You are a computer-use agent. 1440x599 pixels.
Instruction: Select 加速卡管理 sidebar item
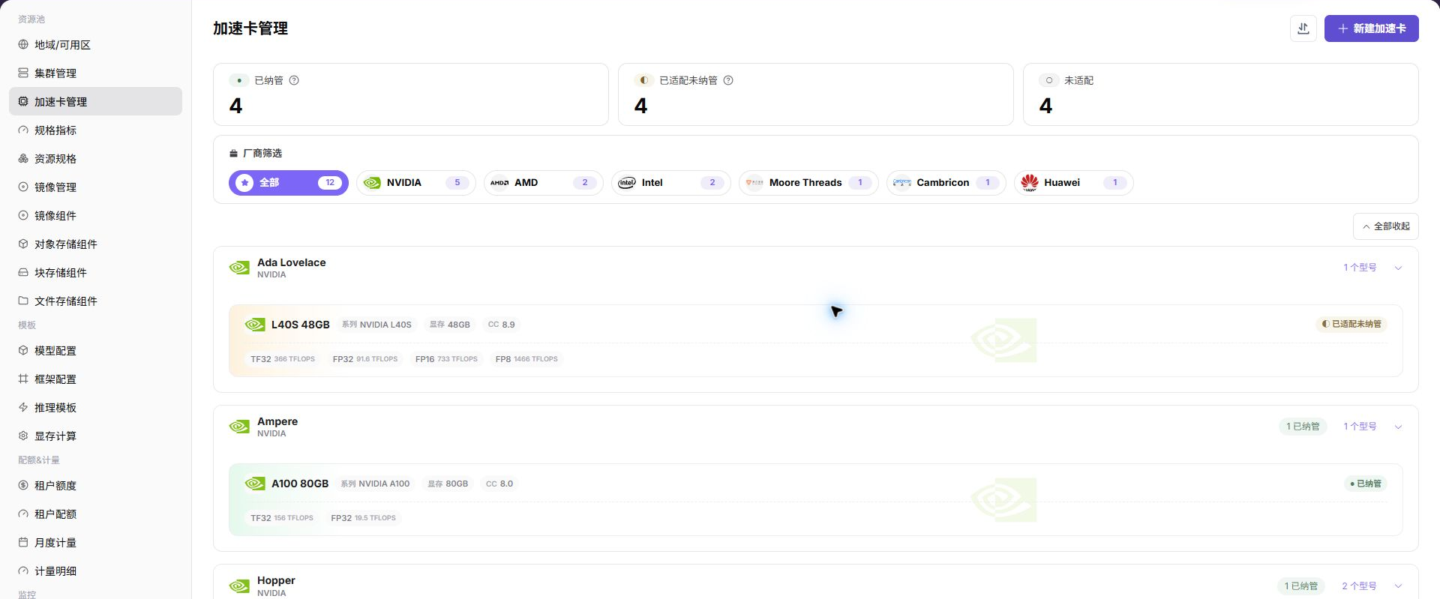pyautogui.click(x=95, y=102)
